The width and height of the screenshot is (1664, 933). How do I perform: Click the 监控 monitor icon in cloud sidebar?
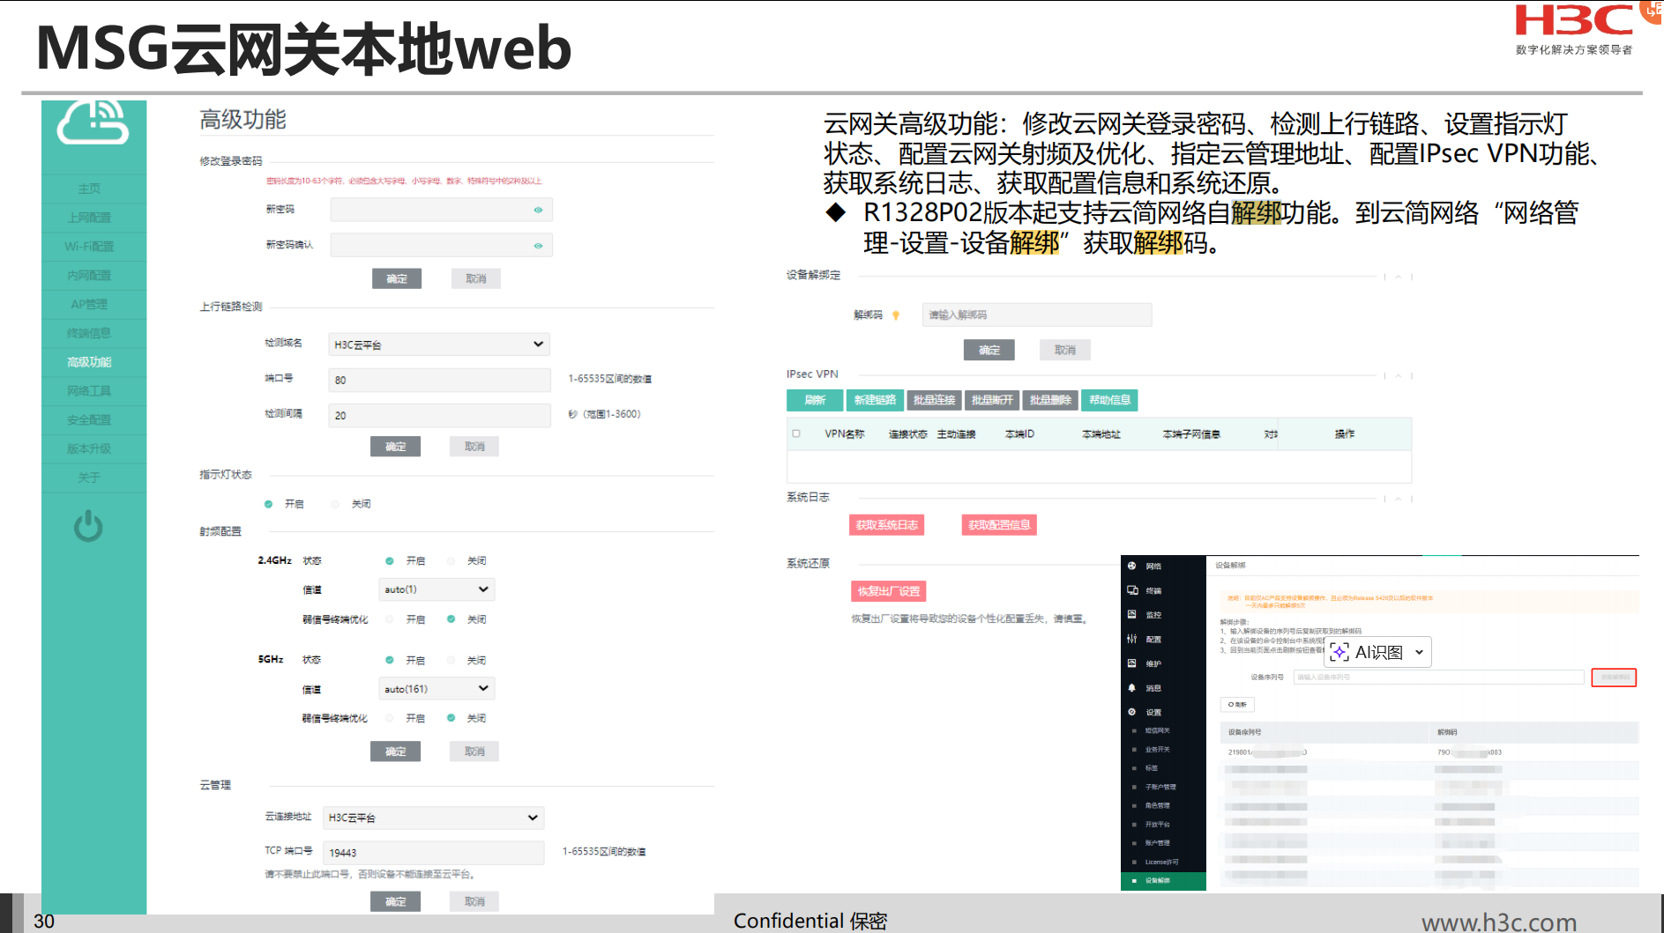click(x=1132, y=614)
